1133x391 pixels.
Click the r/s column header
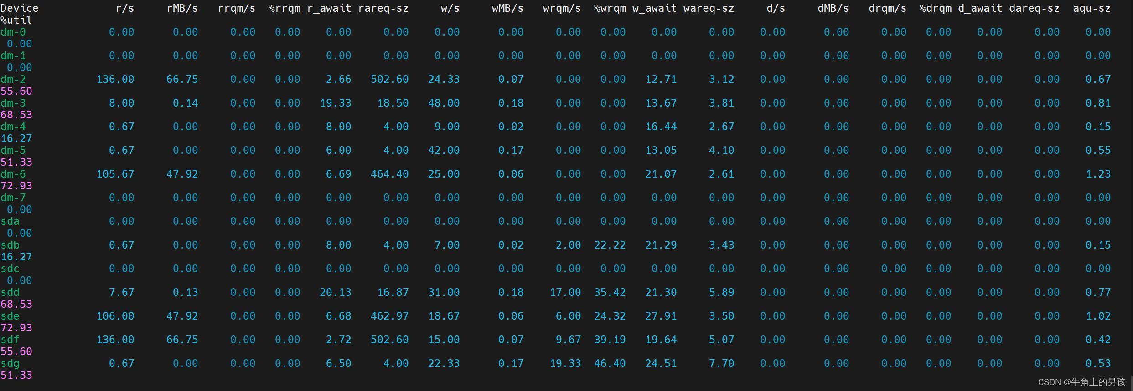(x=125, y=8)
